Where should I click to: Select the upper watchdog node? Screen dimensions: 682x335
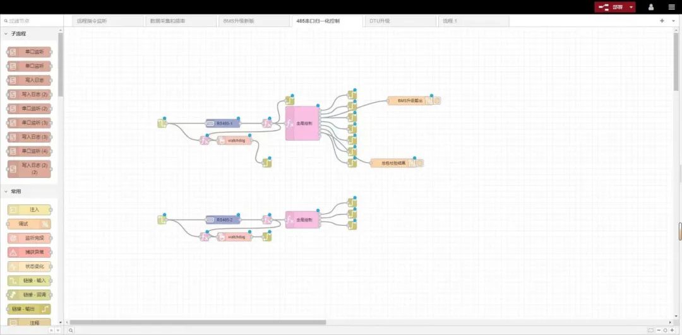coord(234,140)
